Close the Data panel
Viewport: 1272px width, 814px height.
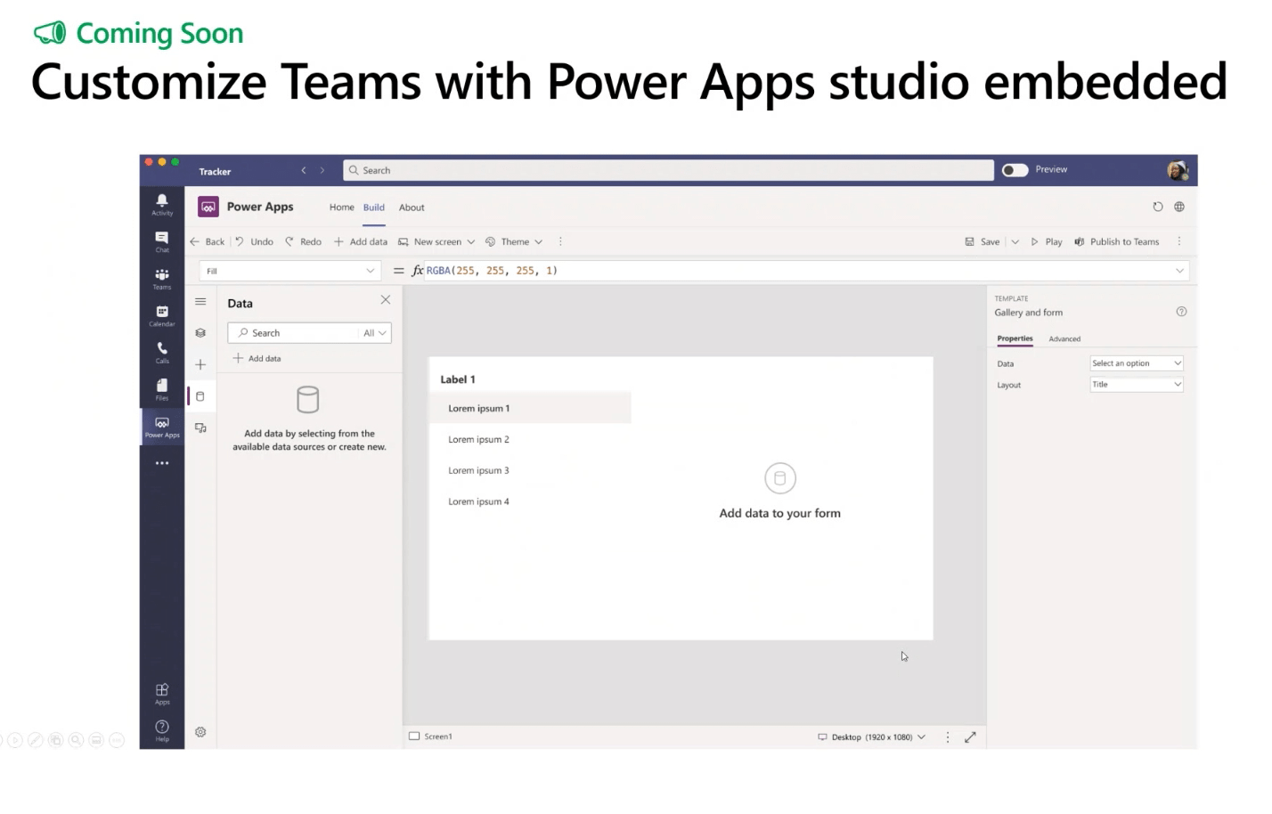[x=386, y=300]
